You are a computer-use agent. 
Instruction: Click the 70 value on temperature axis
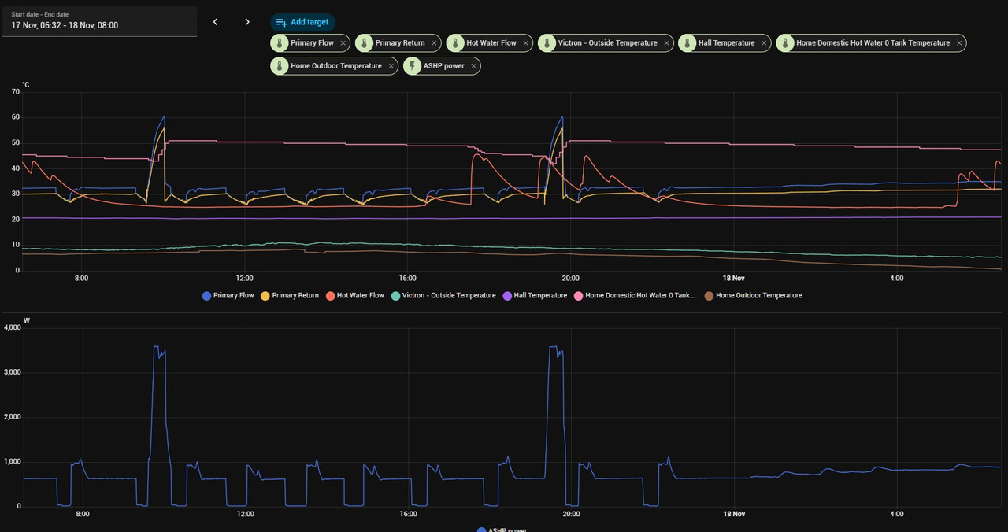click(x=16, y=92)
